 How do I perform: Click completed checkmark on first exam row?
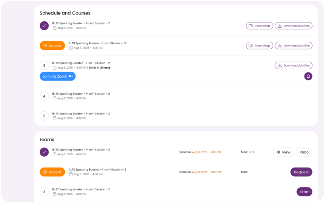click(x=44, y=152)
